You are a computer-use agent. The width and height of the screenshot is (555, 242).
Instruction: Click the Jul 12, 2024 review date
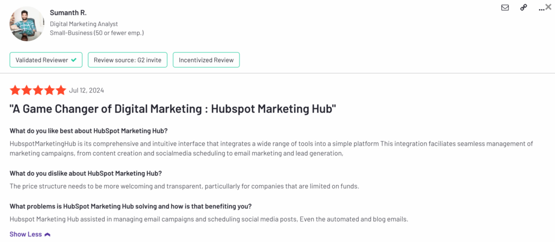[x=87, y=90]
